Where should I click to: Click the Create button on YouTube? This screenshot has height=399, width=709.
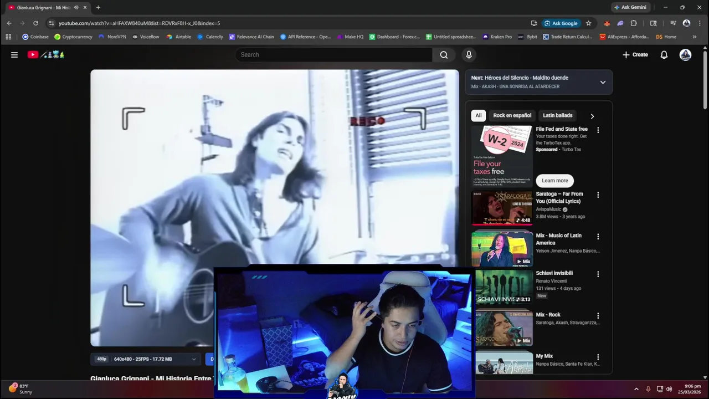pos(635,55)
